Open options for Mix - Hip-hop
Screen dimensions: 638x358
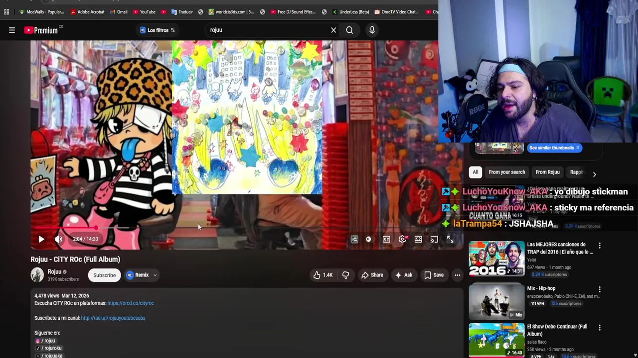tap(600, 289)
